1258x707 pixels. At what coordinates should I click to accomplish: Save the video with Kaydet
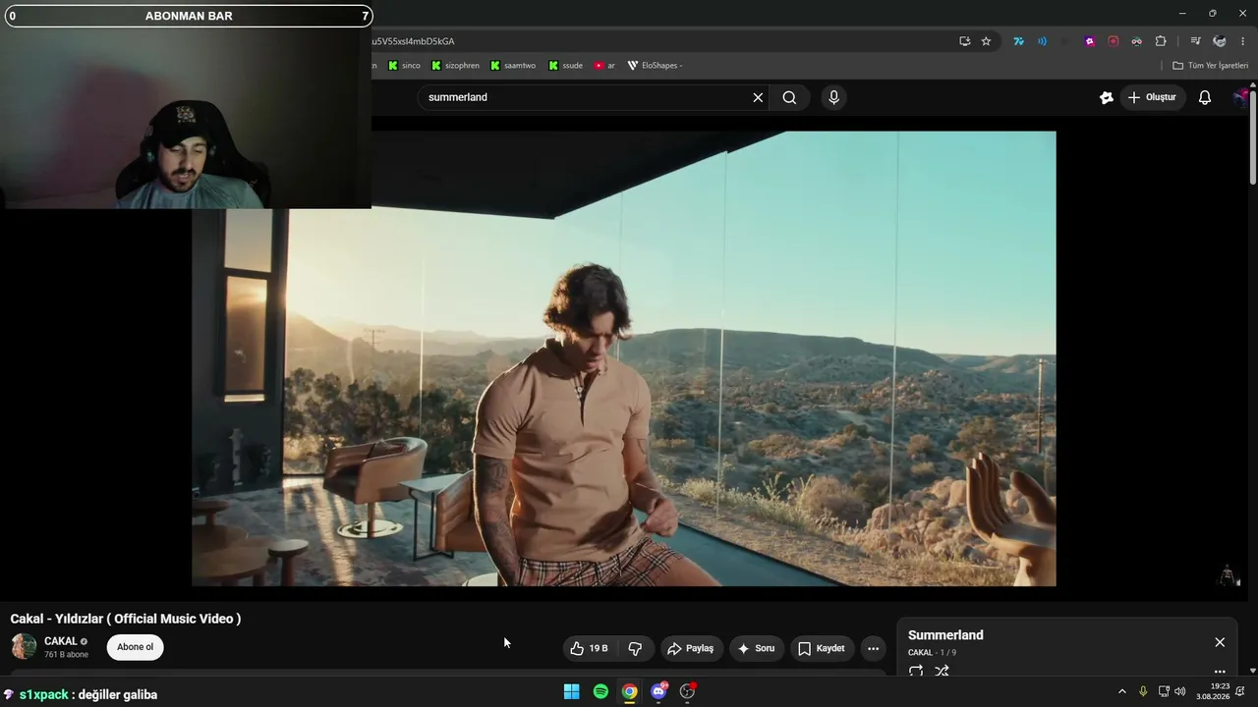822,648
